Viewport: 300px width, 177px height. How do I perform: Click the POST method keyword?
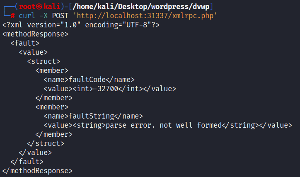60,16
